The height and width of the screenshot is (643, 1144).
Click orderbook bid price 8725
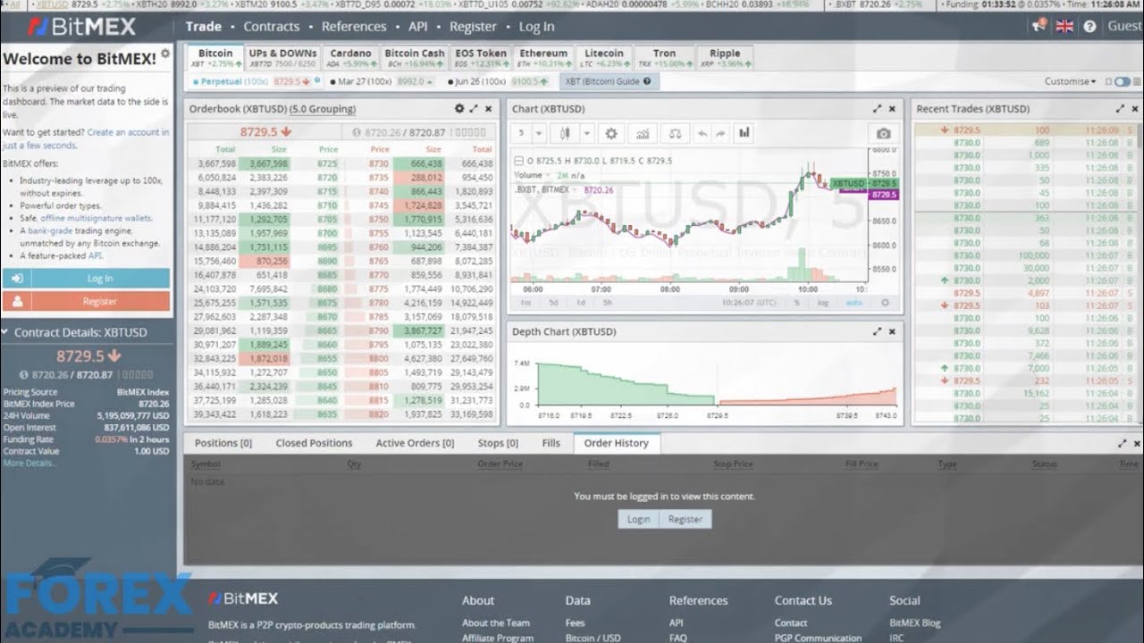[x=327, y=164]
